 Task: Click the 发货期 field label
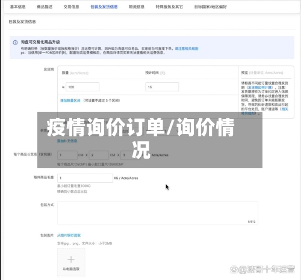pos(49,69)
